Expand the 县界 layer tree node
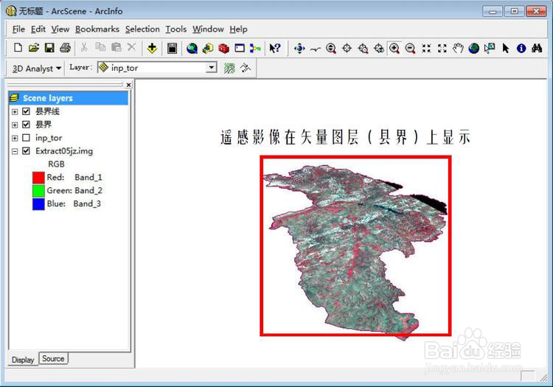Viewport: 553px width, 387px height. click(x=15, y=125)
